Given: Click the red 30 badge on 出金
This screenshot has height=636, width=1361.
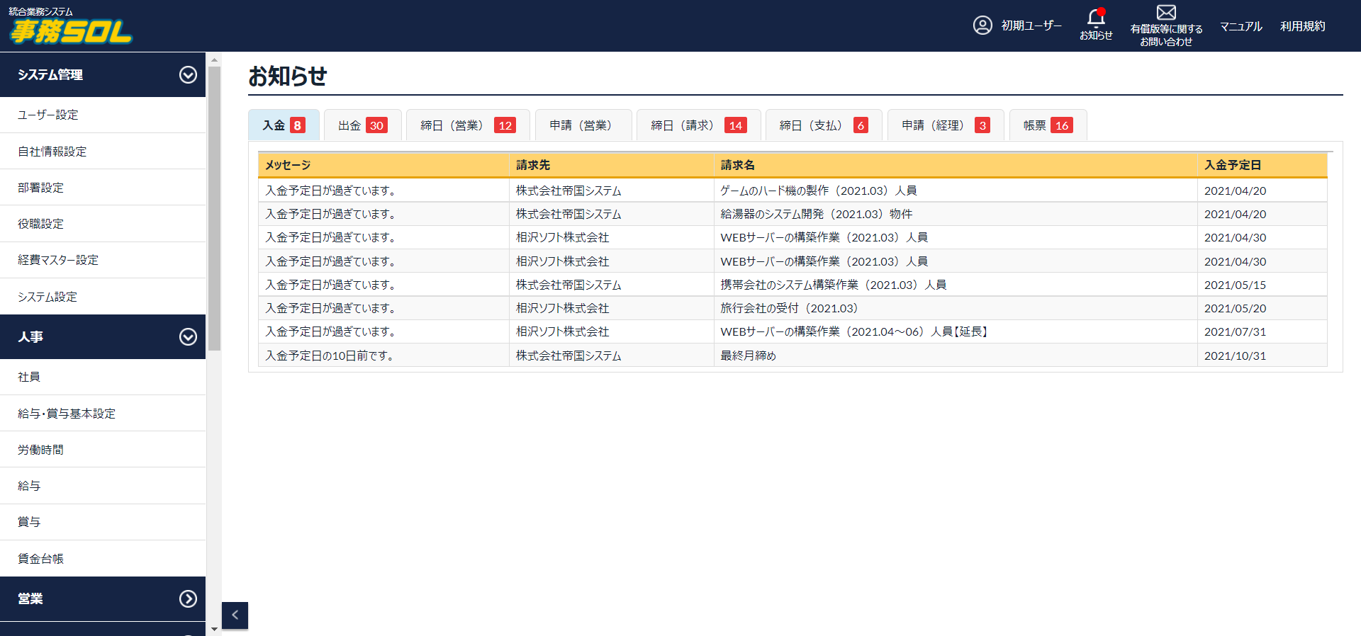Looking at the screenshot, I should point(376,125).
